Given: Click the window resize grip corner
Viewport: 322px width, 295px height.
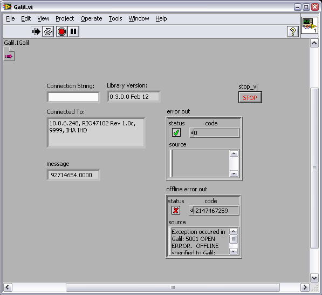Looking at the screenshot, I should (315, 288).
